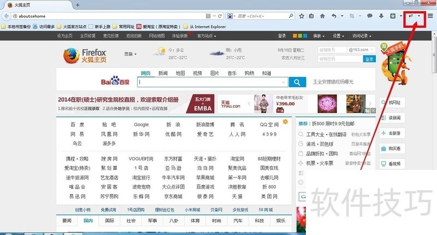Click the green star add-on icon
This screenshot has width=437, height=235.
tap(393, 16)
